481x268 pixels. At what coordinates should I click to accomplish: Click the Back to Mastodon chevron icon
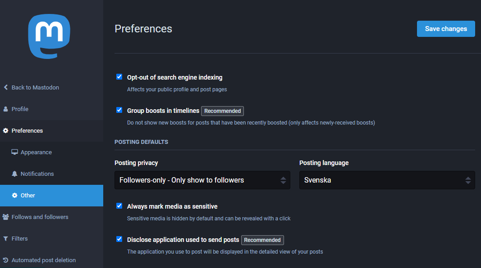pos(6,87)
